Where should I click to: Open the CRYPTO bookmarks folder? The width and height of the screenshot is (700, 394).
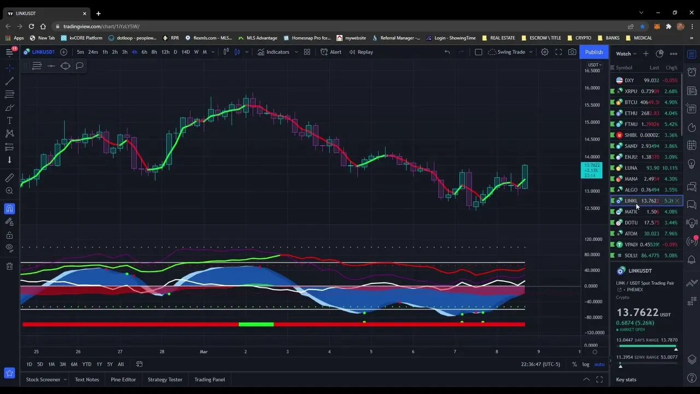pyautogui.click(x=580, y=38)
